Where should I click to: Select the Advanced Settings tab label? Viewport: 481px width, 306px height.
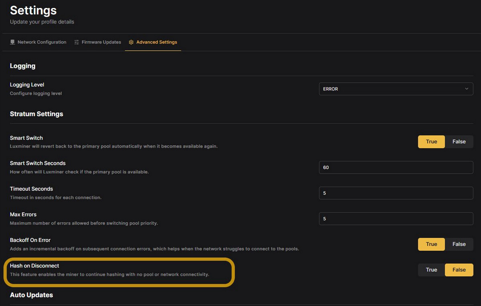pos(157,42)
